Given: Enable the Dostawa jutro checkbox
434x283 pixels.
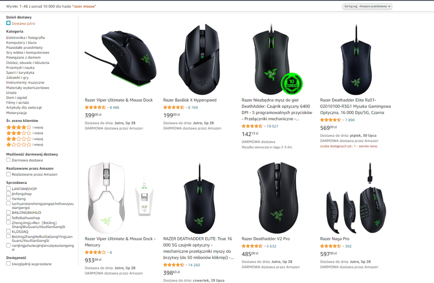Looking at the screenshot, I should pos(8,23).
